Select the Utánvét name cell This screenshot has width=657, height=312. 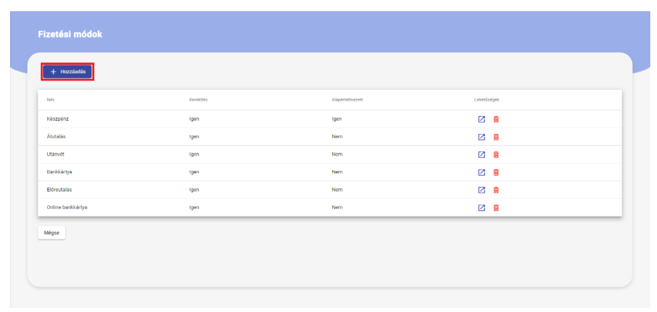55,154
